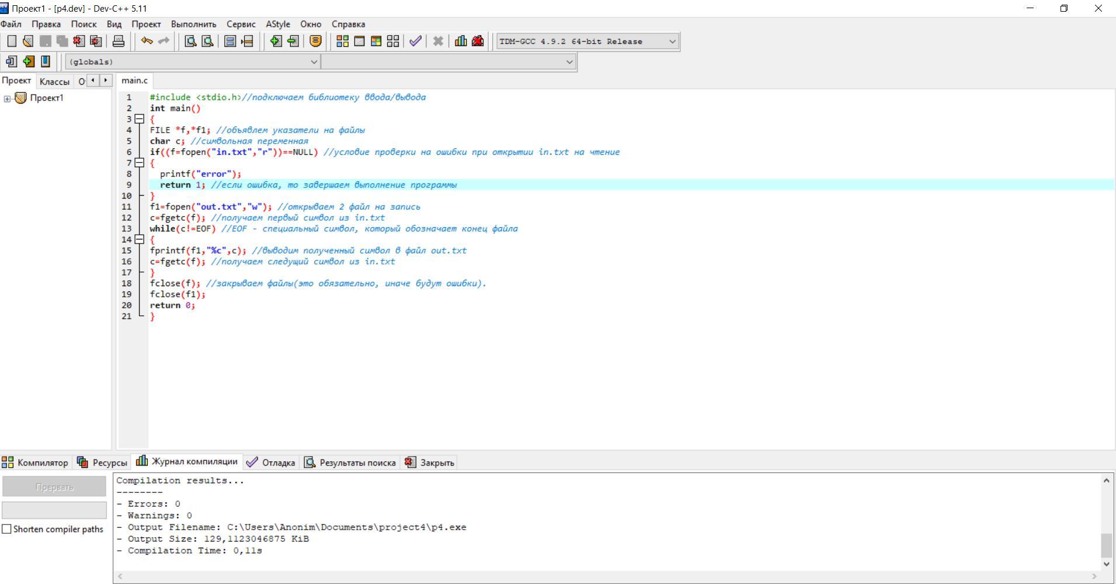Screen dimensions: 1116x584
Task: Collapse the while-loop fold at line 14
Action: (x=139, y=239)
